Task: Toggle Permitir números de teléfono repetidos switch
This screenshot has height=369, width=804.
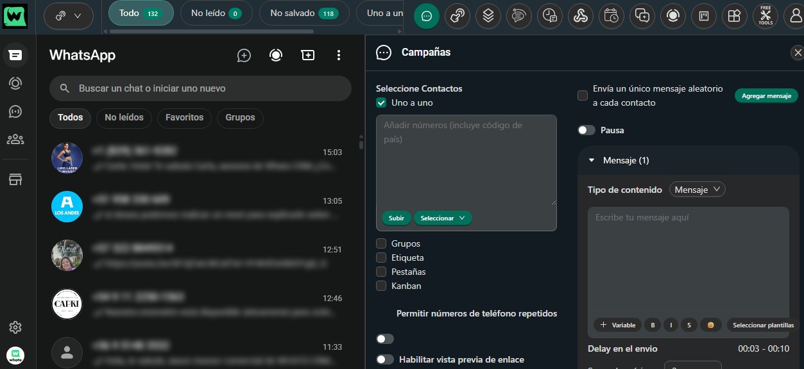Action: tap(385, 339)
